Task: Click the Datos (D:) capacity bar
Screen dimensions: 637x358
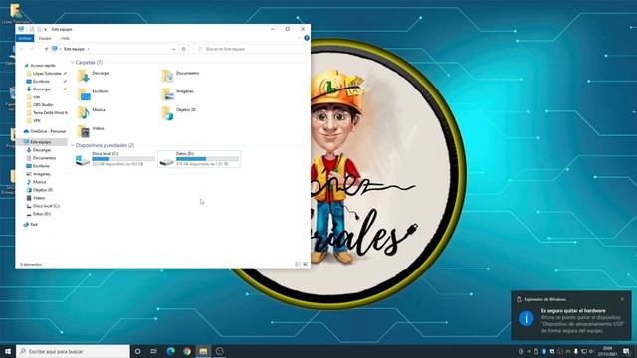Action: (207, 159)
